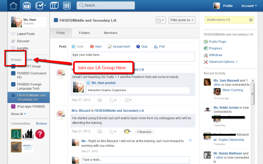The height and width of the screenshot is (164, 263).
Task: Open Mr. Randy Mathisen's profile link
Action: 228,153
